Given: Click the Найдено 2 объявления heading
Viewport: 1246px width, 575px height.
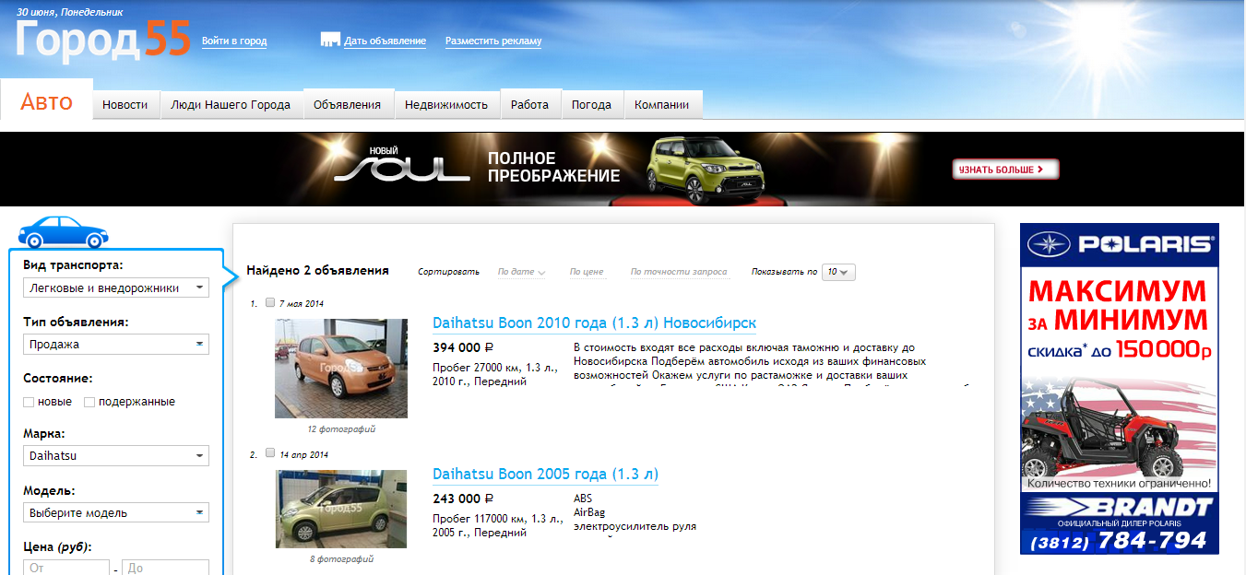Looking at the screenshot, I should pos(317,271).
